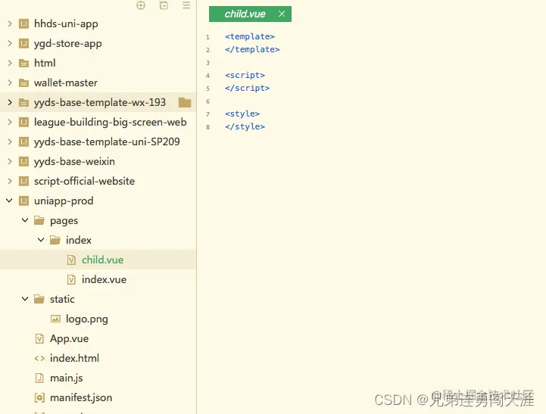Click the index.html code file icon
Viewport: 546px width, 414px height.
pyautogui.click(x=39, y=358)
